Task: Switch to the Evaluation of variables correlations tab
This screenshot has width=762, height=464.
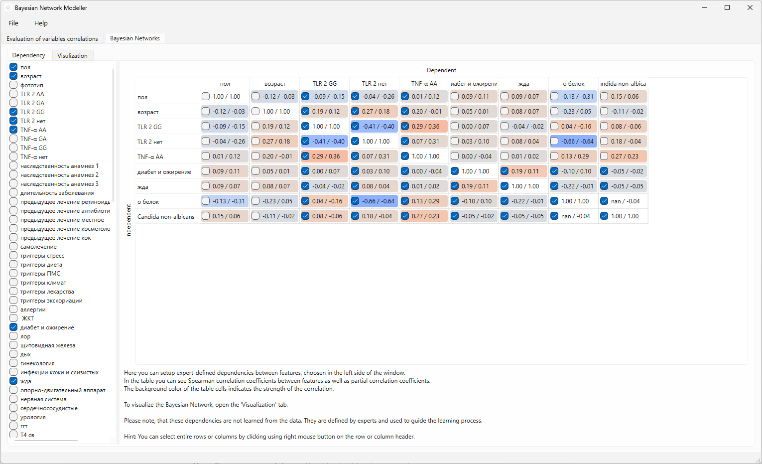Action: tap(53, 38)
